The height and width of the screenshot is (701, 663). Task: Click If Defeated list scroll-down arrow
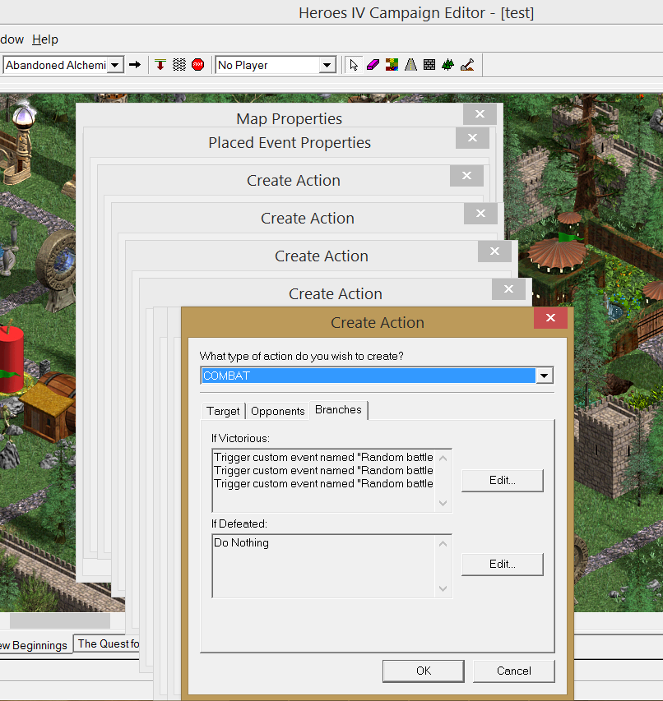coord(443,588)
